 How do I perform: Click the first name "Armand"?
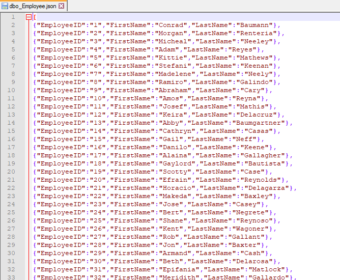pyautogui.click(x=175, y=254)
